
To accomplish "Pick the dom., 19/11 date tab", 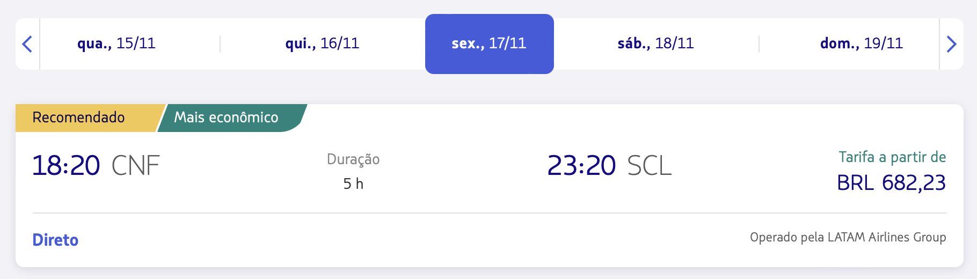I will [x=862, y=43].
